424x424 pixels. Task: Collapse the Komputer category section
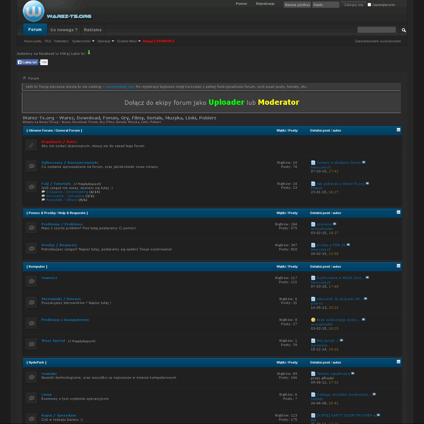(x=398, y=266)
